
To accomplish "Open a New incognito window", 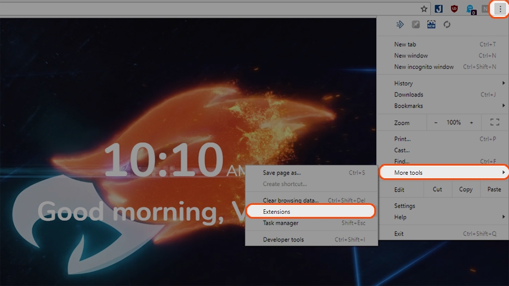I will (x=443, y=67).
